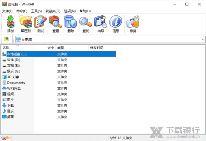Click the 总计 12 文件夹 status text
This screenshot has width=206, height=141.
(x=121, y=138)
